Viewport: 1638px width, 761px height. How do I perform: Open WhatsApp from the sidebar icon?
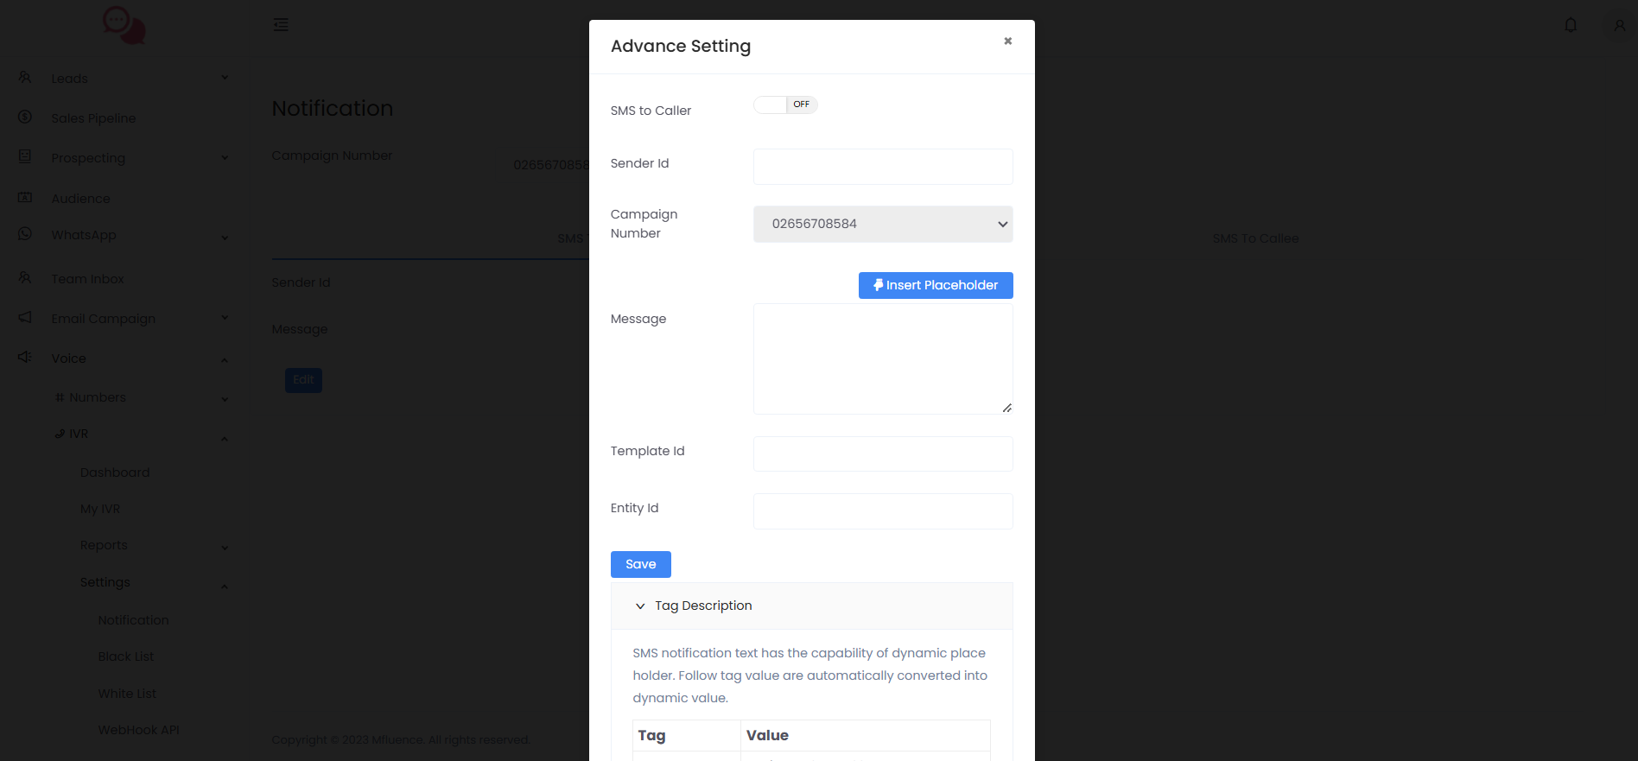[x=24, y=234]
